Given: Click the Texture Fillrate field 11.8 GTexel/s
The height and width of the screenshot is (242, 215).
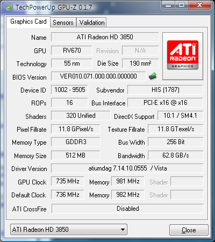Looking at the screenshot, I should [176, 129].
